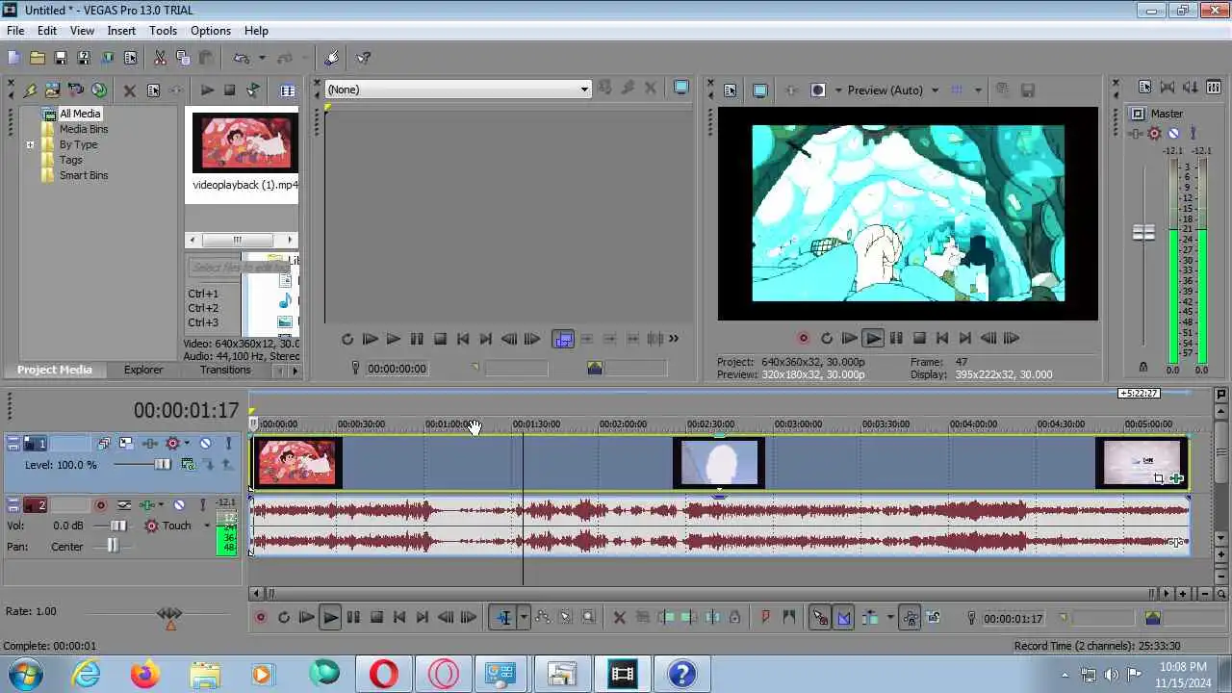Click the Save project disk icon

61,58
